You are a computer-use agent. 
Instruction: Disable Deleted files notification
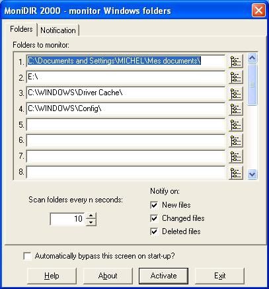coord(154,231)
